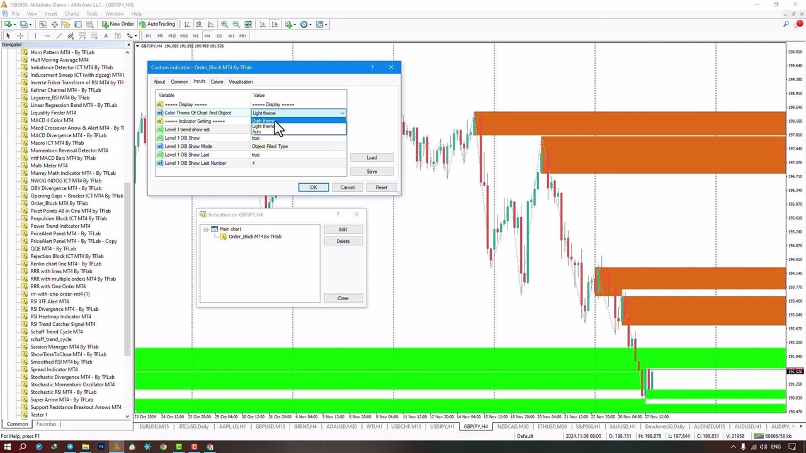Switch to the M15 timeframe
Image resolution: width=806 pixels, height=453 pixels.
coord(171,36)
